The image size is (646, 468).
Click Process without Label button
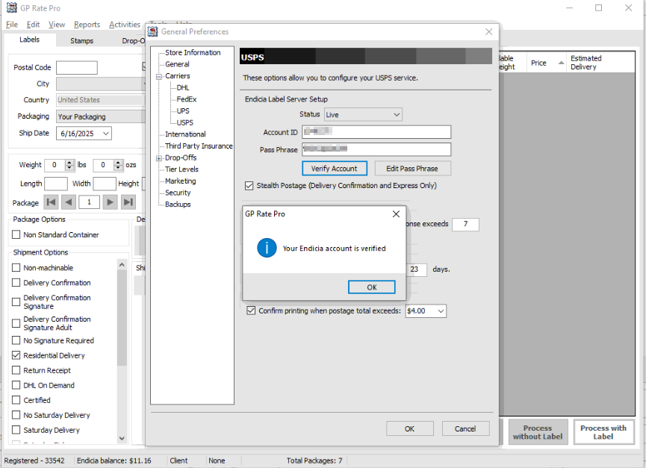coord(538,432)
